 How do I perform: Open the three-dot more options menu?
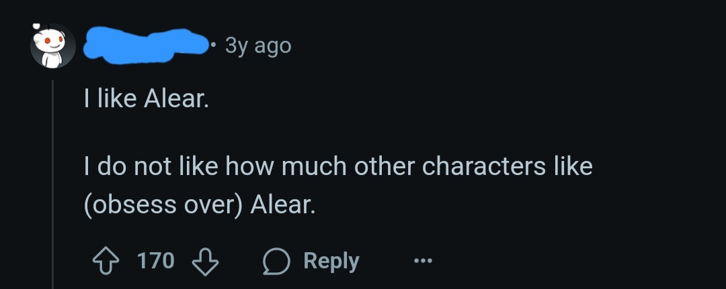pyautogui.click(x=423, y=262)
